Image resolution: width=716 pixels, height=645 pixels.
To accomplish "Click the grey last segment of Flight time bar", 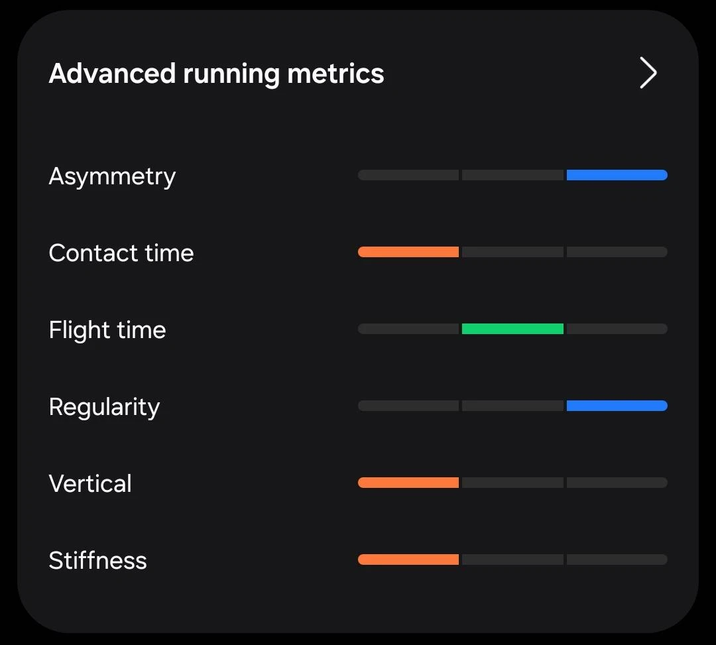I will (x=617, y=329).
